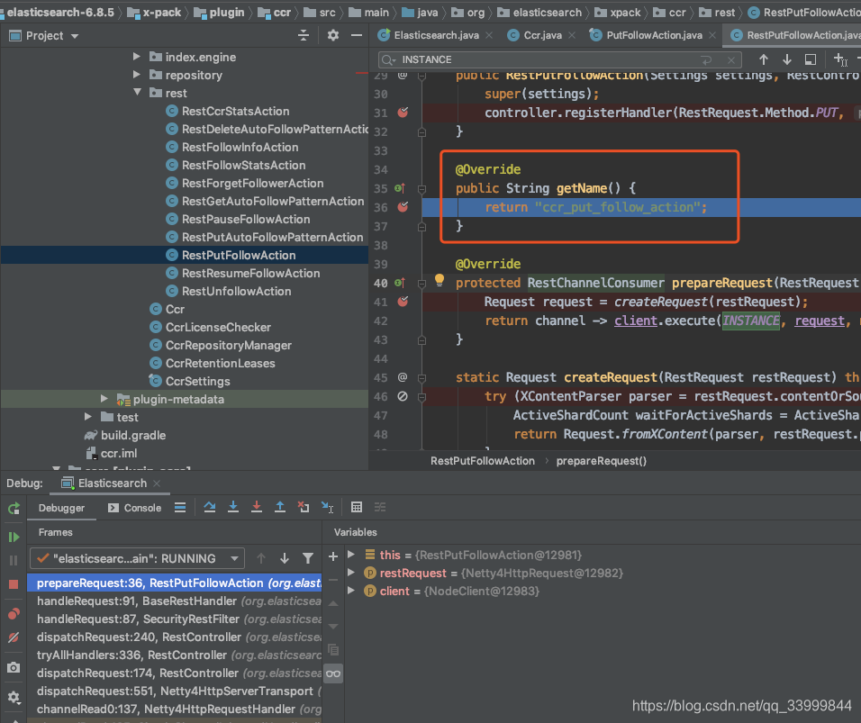Click the Filter frames funnel button
Screen dimensions: 861x723
coord(309,558)
